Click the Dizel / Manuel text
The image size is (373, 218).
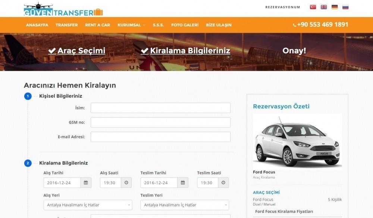[x=264, y=204]
